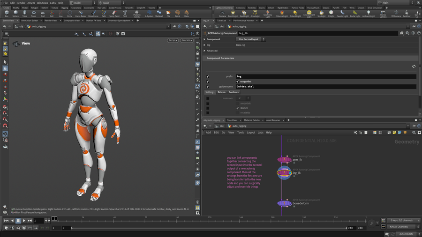Jump to the first frame
This screenshot has width=422, height=237.
point(6,221)
